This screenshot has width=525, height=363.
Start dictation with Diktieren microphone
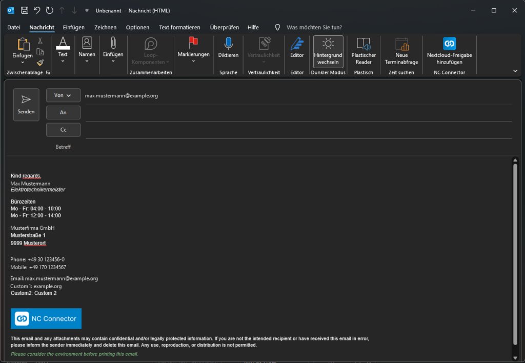tap(228, 48)
